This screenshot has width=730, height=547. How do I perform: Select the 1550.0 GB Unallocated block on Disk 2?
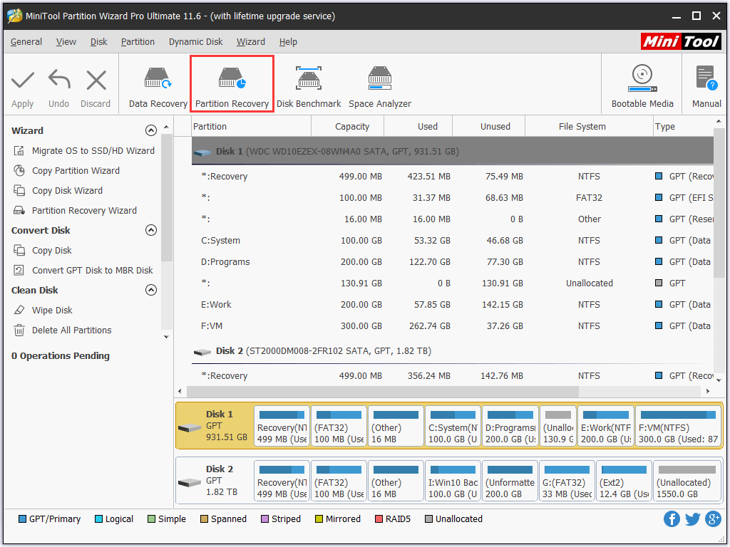[687, 481]
